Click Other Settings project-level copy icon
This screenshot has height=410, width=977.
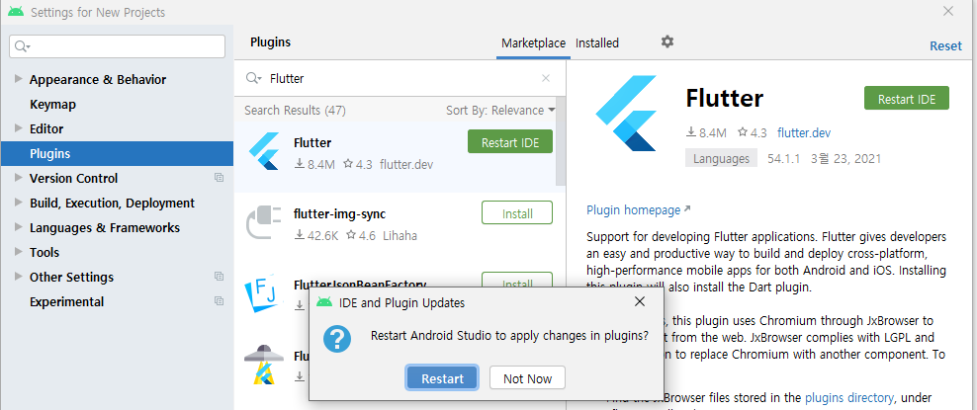coord(219,277)
